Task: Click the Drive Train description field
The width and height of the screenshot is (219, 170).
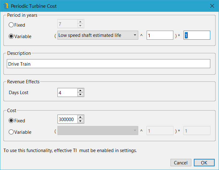Action: click(108, 64)
